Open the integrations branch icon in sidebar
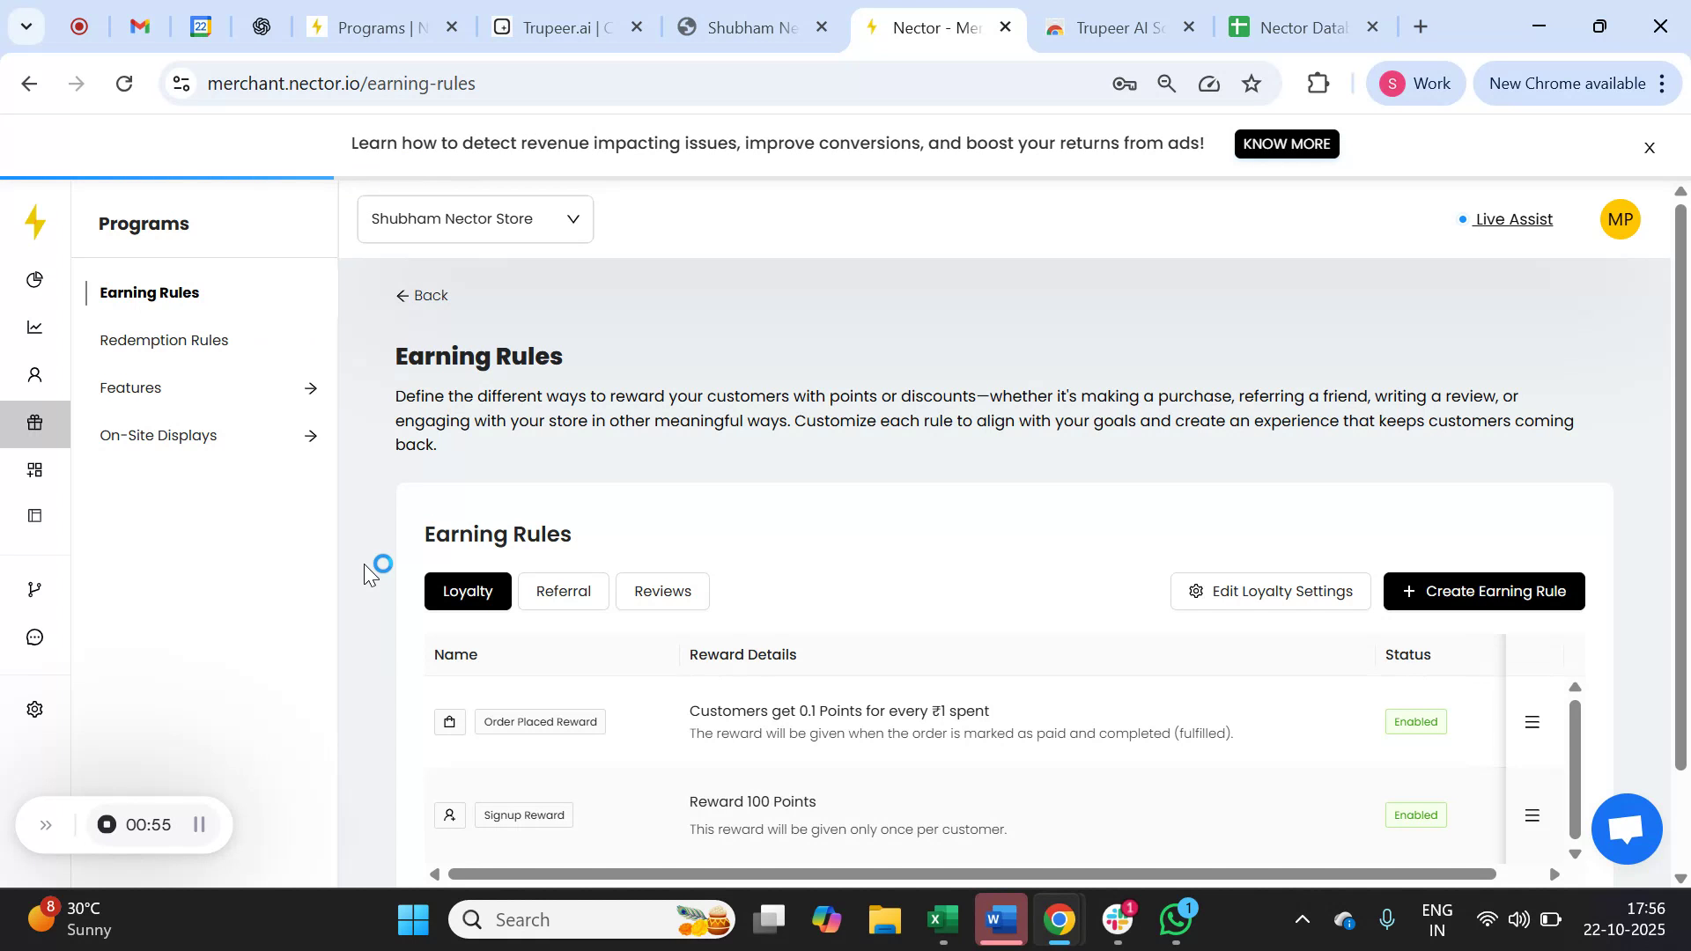Screen dimensions: 1691x951 35,588
